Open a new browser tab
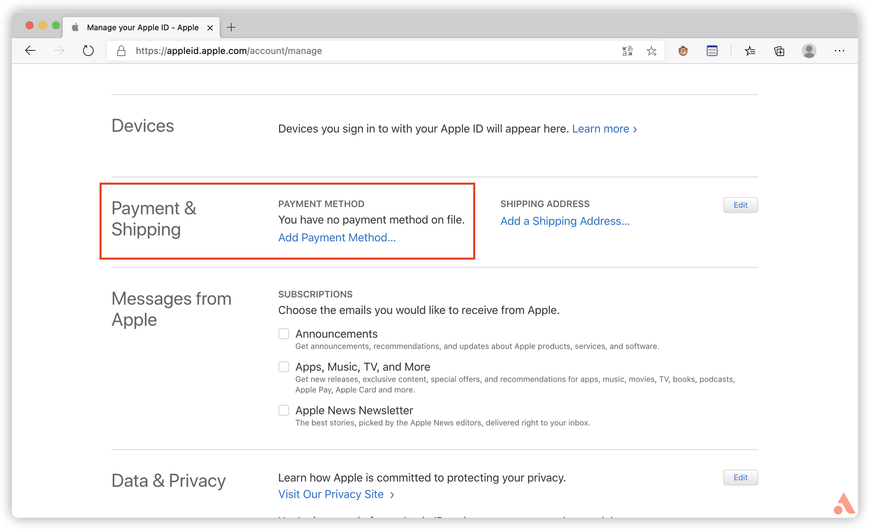The height and width of the screenshot is (530, 870). (231, 27)
